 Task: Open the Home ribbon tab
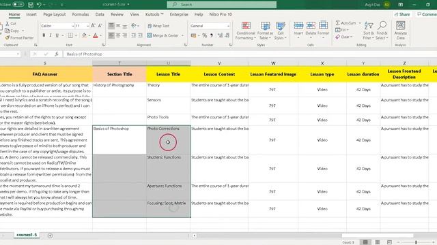coord(14,14)
